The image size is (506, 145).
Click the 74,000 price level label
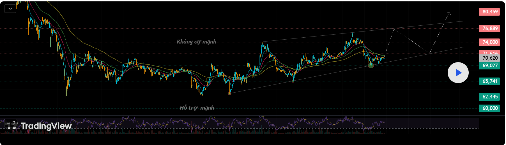[489, 42]
